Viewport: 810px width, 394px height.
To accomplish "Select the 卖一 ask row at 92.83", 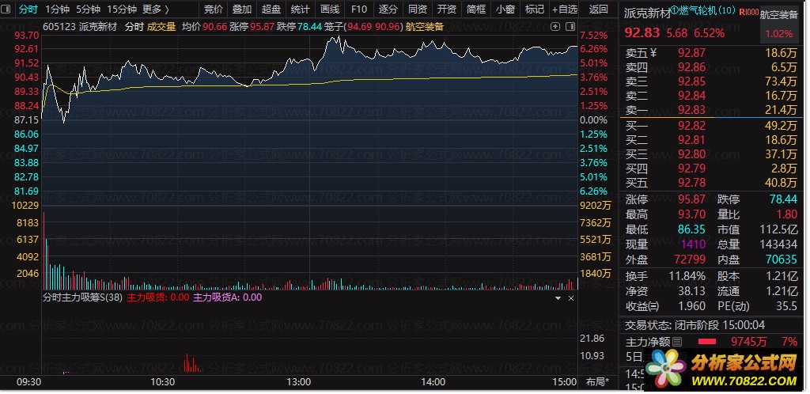I will (x=711, y=110).
